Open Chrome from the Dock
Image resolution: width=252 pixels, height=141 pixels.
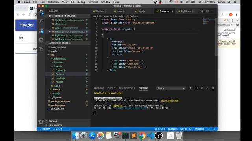coord(142,136)
